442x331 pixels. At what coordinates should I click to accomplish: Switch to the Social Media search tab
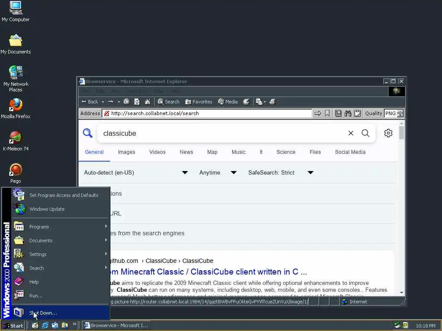pos(350,152)
